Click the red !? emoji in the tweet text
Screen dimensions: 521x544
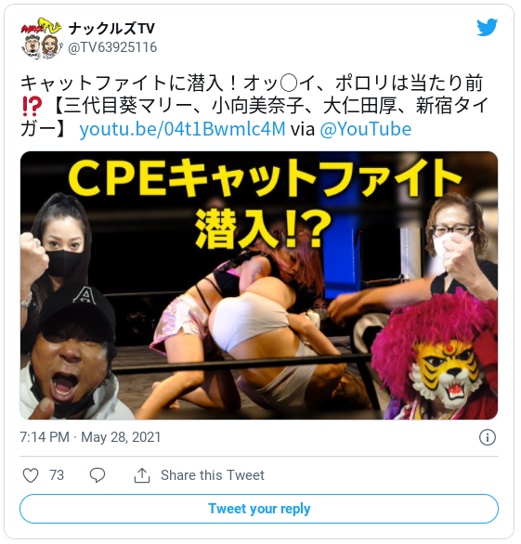click(32, 107)
